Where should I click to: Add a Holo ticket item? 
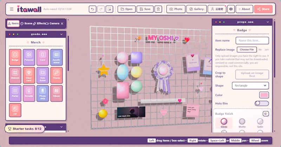[x=43, y=75]
